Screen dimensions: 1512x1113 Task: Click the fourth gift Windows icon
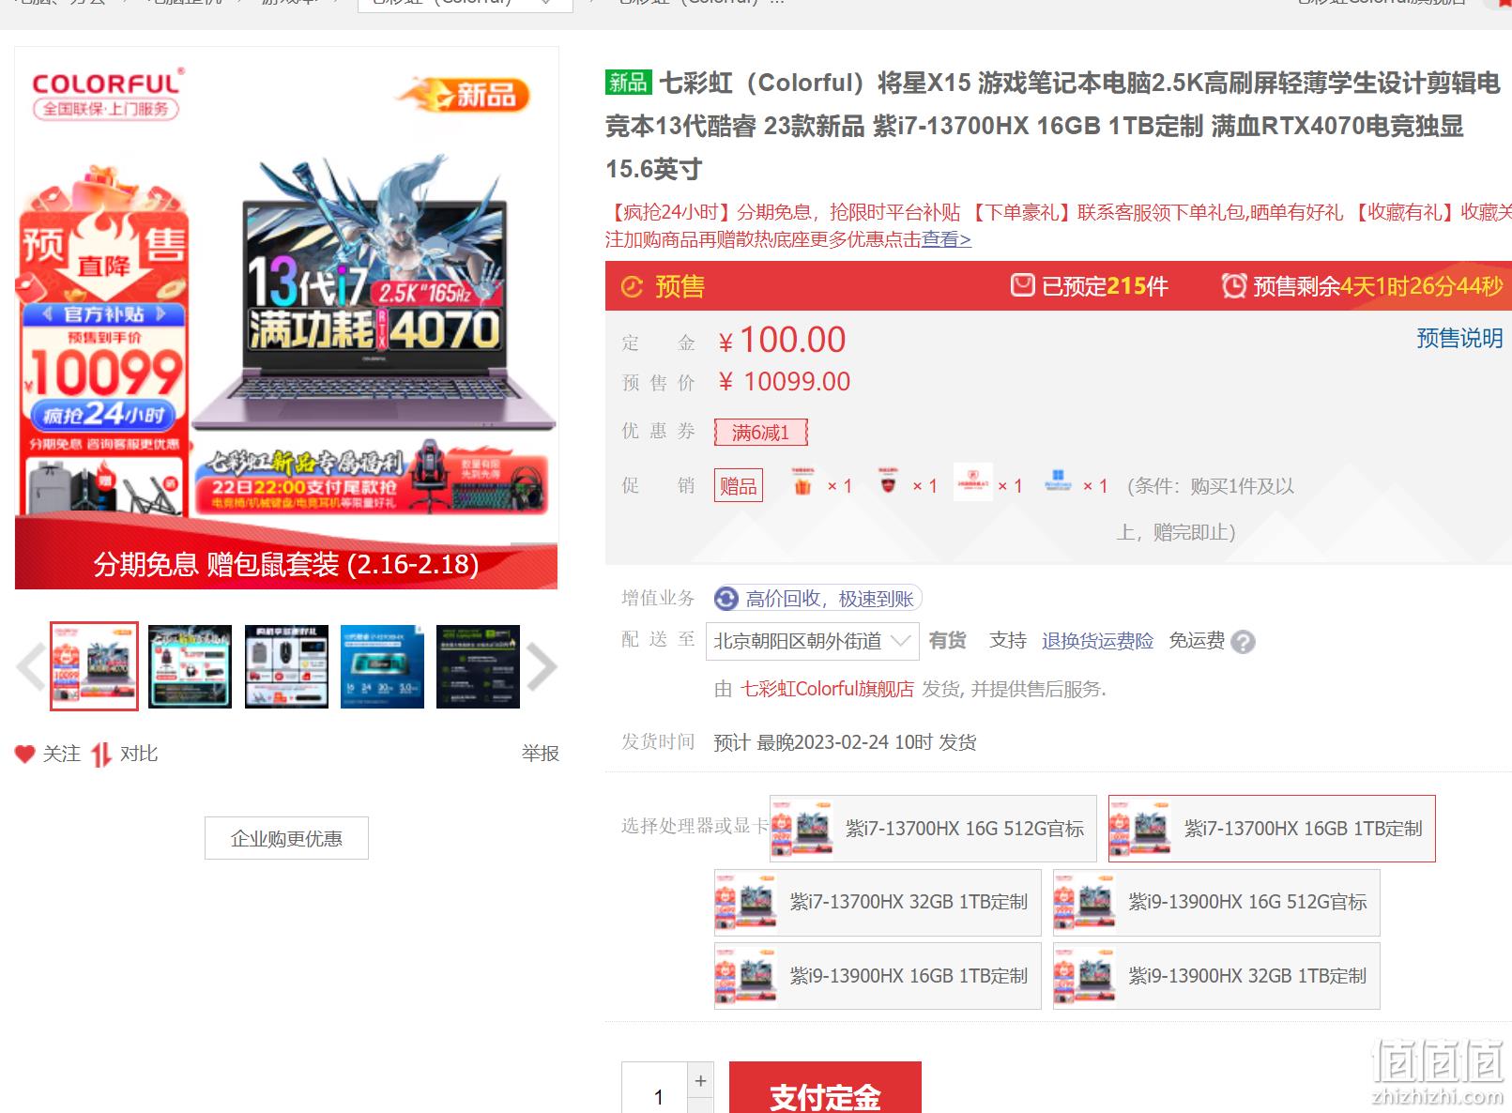1058,482
